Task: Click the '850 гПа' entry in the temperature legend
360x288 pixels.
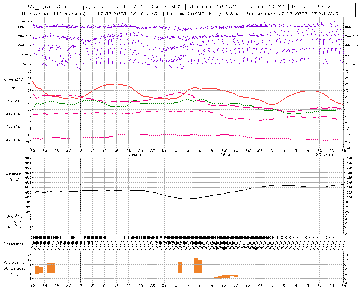Action: tap(13, 114)
